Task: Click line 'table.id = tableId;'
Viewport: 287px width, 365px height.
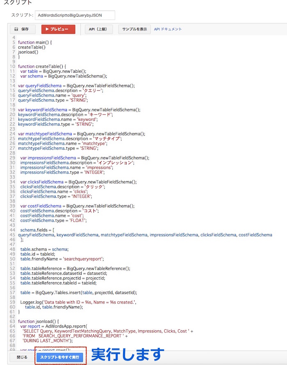Action: [x=38, y=254]
